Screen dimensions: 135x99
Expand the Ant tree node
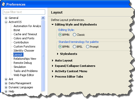point(6,79)
